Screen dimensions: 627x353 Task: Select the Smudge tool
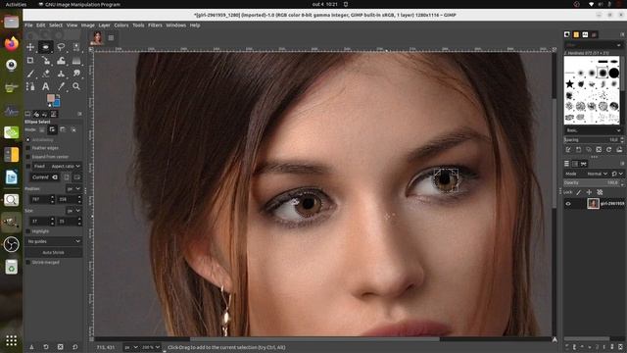click(x=76, y=74)
